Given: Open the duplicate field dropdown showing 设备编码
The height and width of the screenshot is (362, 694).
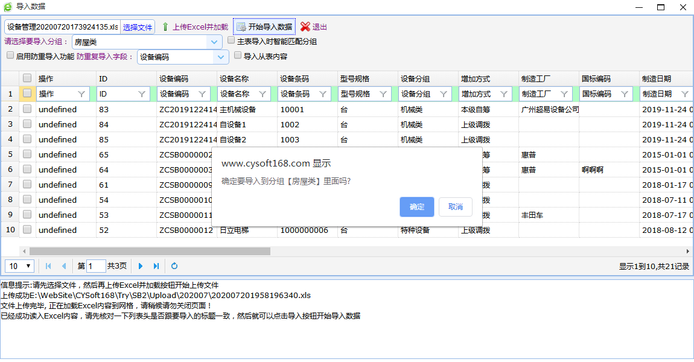Looking at the screenshot, I should [x=220, y=57].
